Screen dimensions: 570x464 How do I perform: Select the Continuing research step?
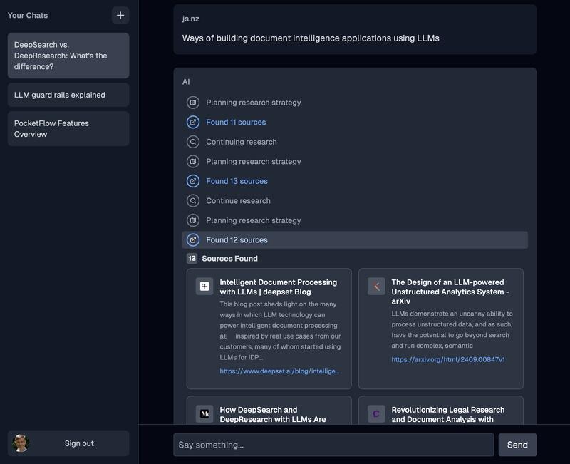(242, 142)
